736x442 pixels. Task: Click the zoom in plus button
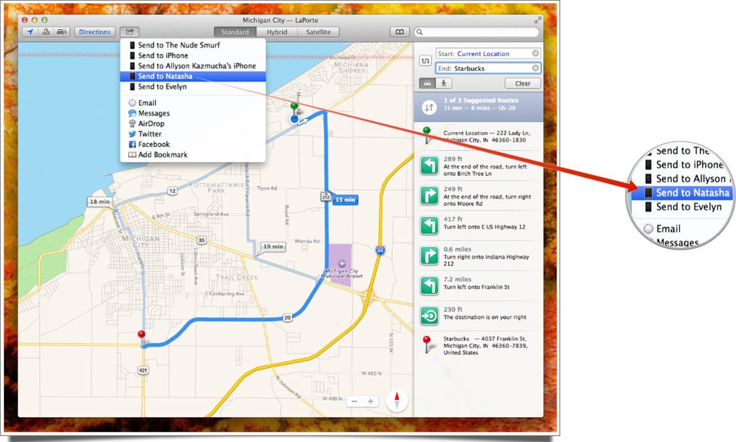pyautogui.click(x=370, y=401)
